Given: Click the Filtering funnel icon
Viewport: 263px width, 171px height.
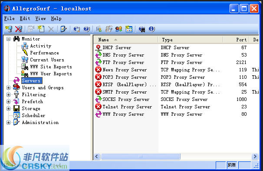Looking at the screenshot, I should click(16, 94).
